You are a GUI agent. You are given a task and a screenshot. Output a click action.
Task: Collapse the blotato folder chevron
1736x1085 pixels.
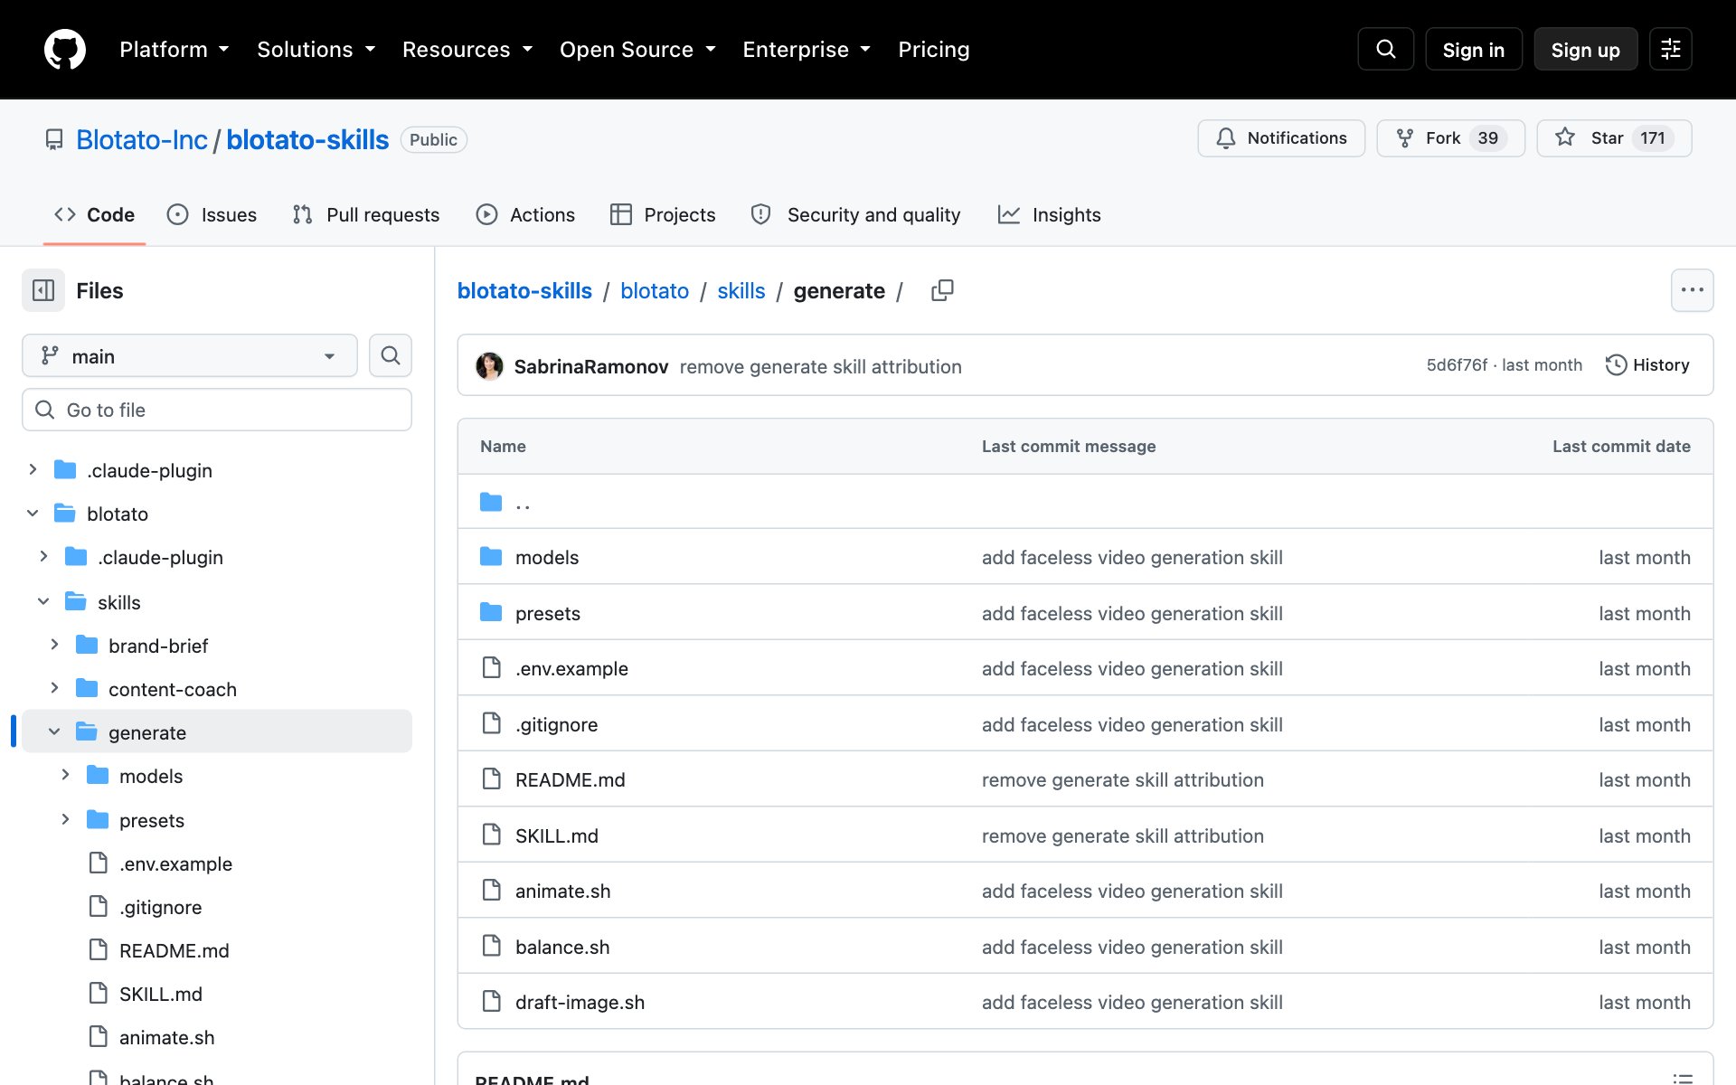33,513
